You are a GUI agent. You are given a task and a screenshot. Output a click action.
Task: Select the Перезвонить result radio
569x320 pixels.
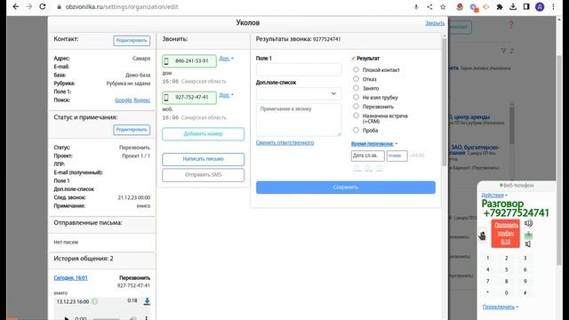356,107
